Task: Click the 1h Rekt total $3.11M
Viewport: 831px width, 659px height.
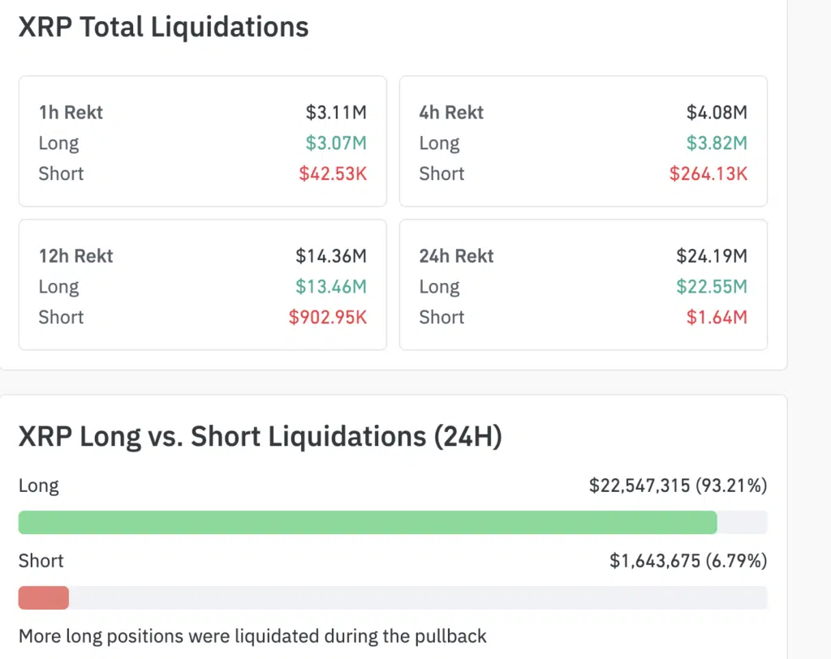Action: click(336, 113)
